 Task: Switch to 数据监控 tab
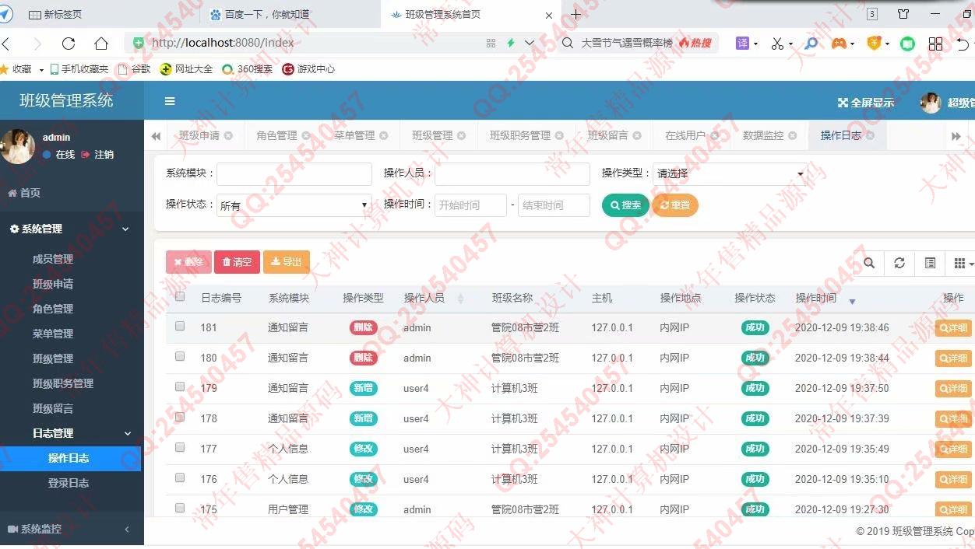763,135
